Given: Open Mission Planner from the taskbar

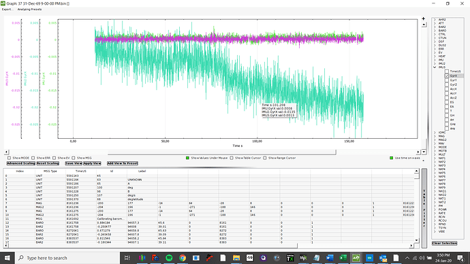Looking at the screenshot, I should coord(303,258).
